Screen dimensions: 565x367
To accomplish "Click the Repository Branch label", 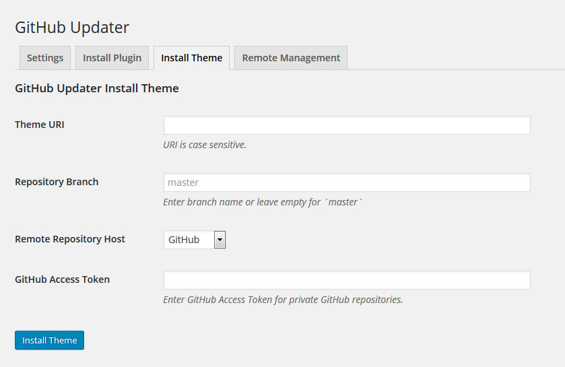I will coord(57,182).
